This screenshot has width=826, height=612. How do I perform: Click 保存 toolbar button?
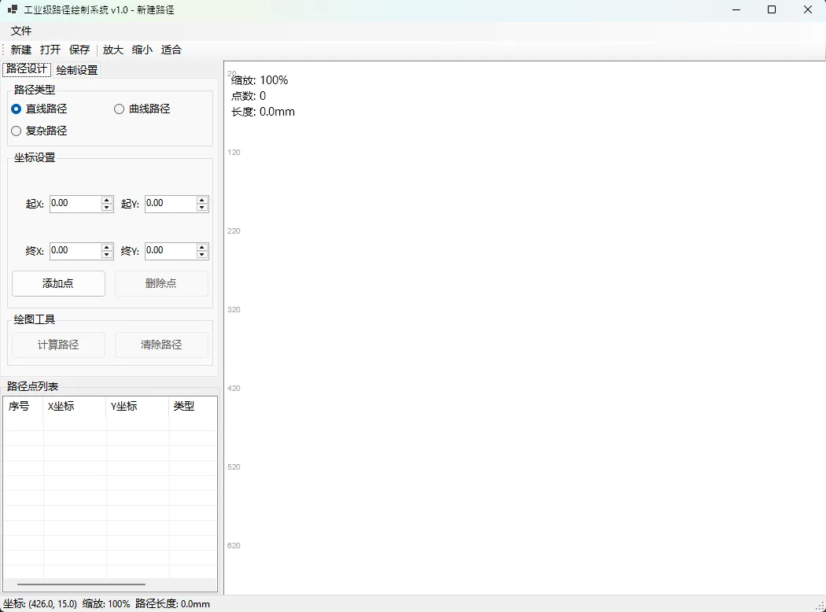(x=79, y=50)
